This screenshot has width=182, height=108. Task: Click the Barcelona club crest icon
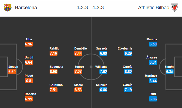pyautogui.click(x=8, y=8)
